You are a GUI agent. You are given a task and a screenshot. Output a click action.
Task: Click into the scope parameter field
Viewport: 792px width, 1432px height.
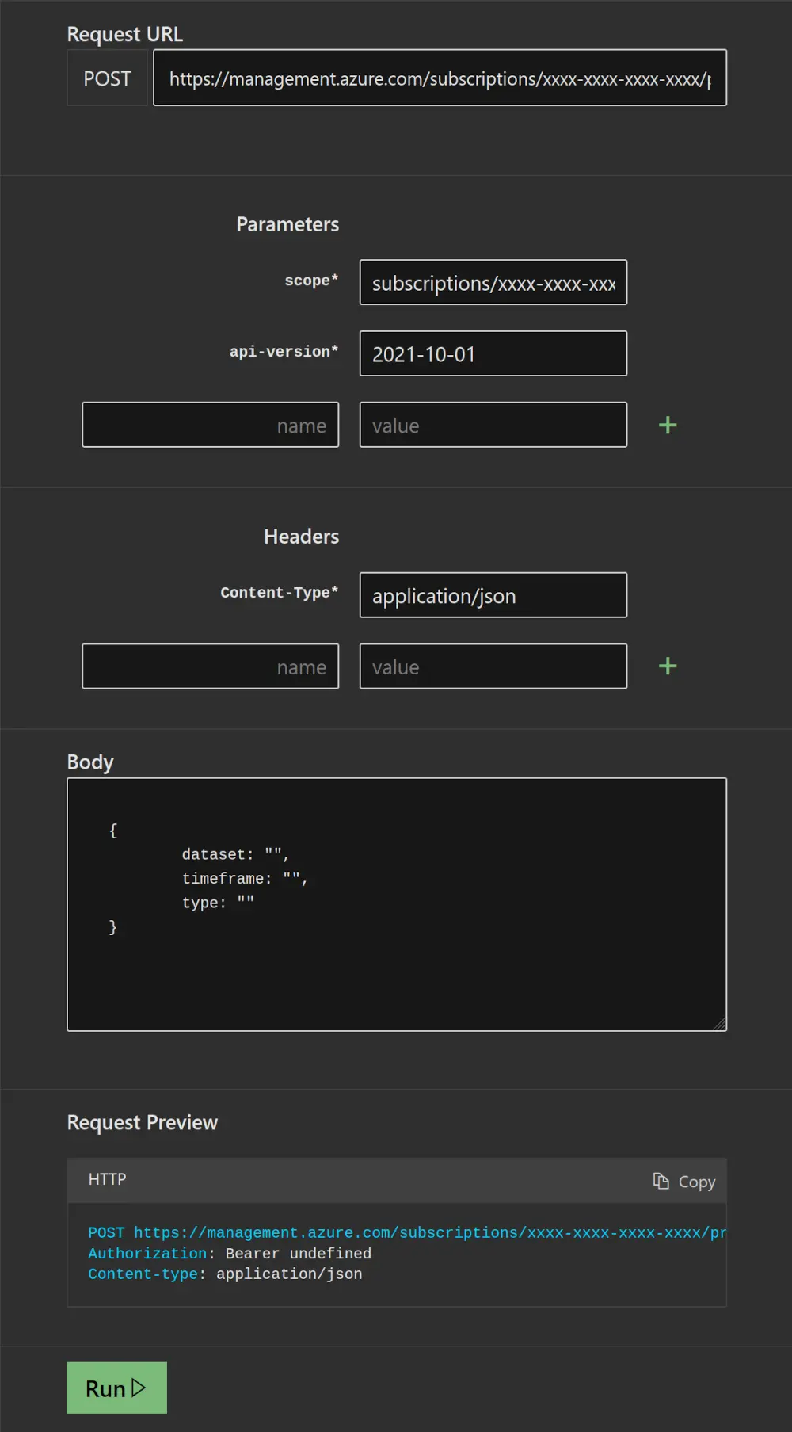493,283
